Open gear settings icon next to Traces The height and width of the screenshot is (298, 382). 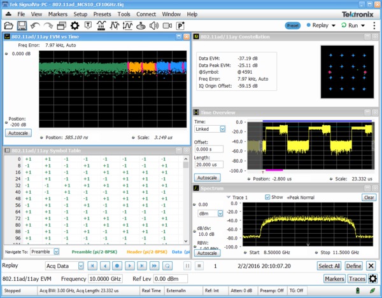[x=373, y=278]
